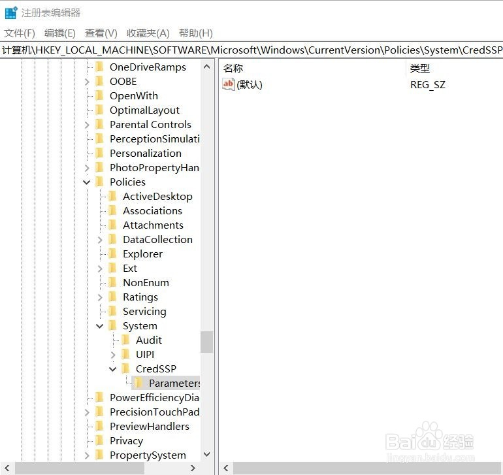Click the Servicing folder icon
Viewport: 503px width, 475px height.
tap(112, 311)
